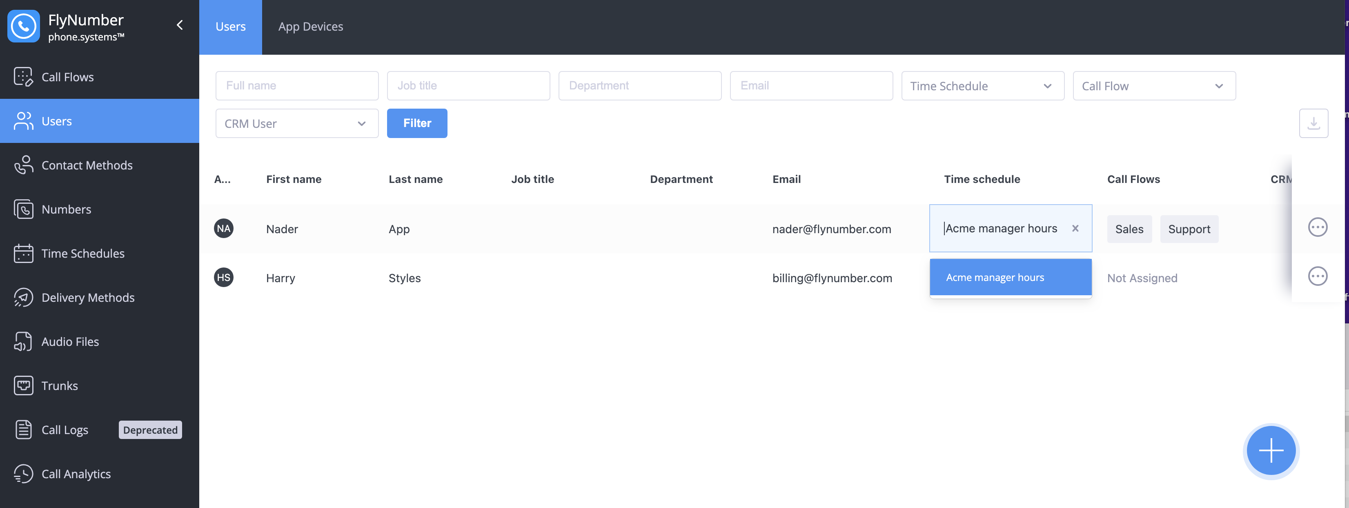
Task: Click the Call Flows column header
Action: coord(1133,179)
